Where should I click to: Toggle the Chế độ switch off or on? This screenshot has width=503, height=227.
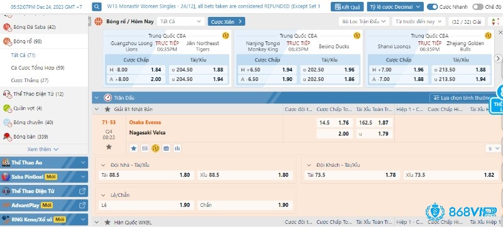pos(478,7)
